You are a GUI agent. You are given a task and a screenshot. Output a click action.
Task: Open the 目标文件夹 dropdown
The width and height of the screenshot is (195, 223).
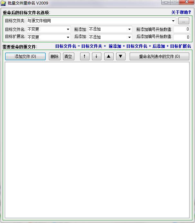(x=173, y=21)
